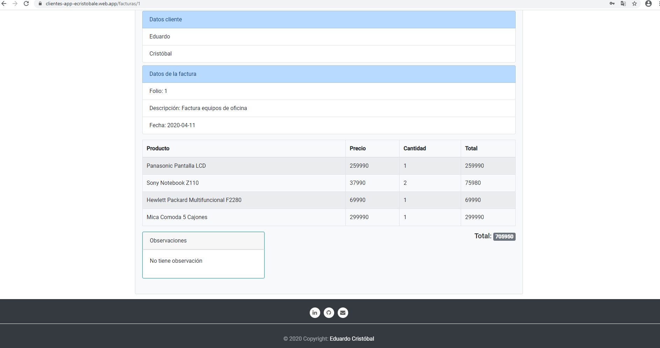The height and width of the screenshot is (348, 660).
Task: View site info via padlock icon
Action: tap(40, 3)
